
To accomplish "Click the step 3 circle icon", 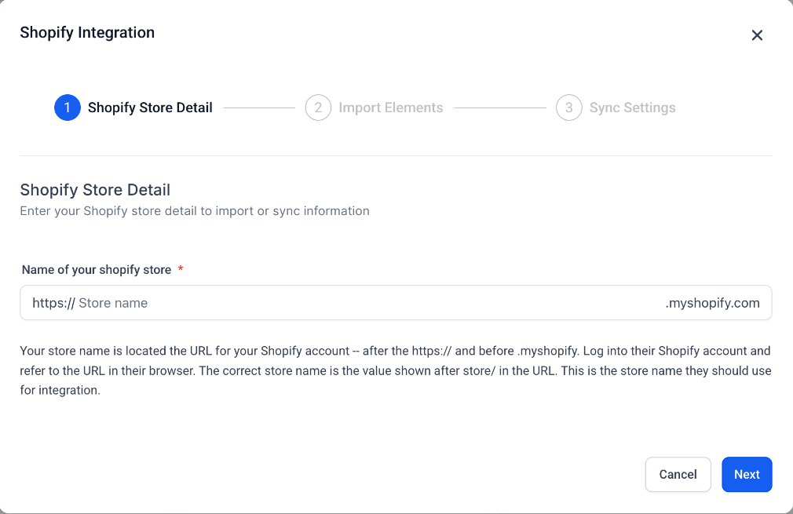I will click(569, 108).
